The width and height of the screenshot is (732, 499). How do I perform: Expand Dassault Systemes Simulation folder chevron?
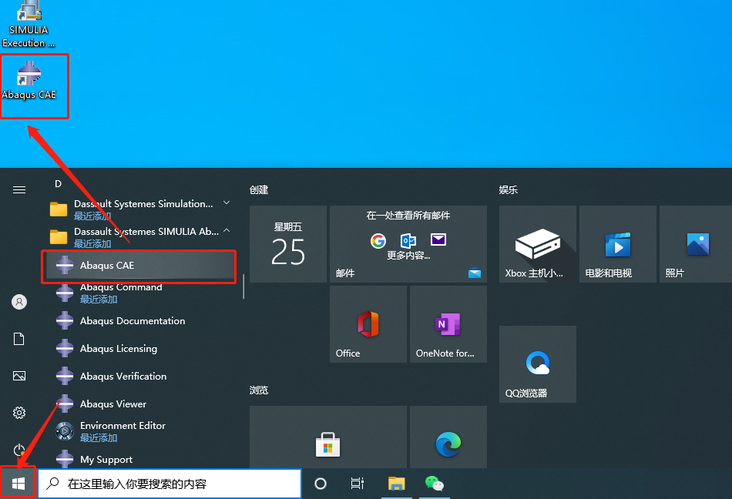pyautogui.click(x=227, y=203)
